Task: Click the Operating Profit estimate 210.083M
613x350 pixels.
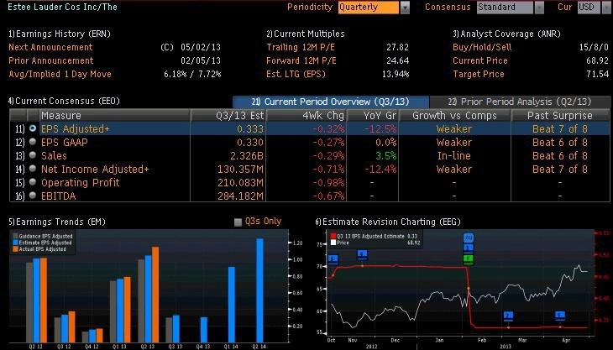Action: coord(241,182)
